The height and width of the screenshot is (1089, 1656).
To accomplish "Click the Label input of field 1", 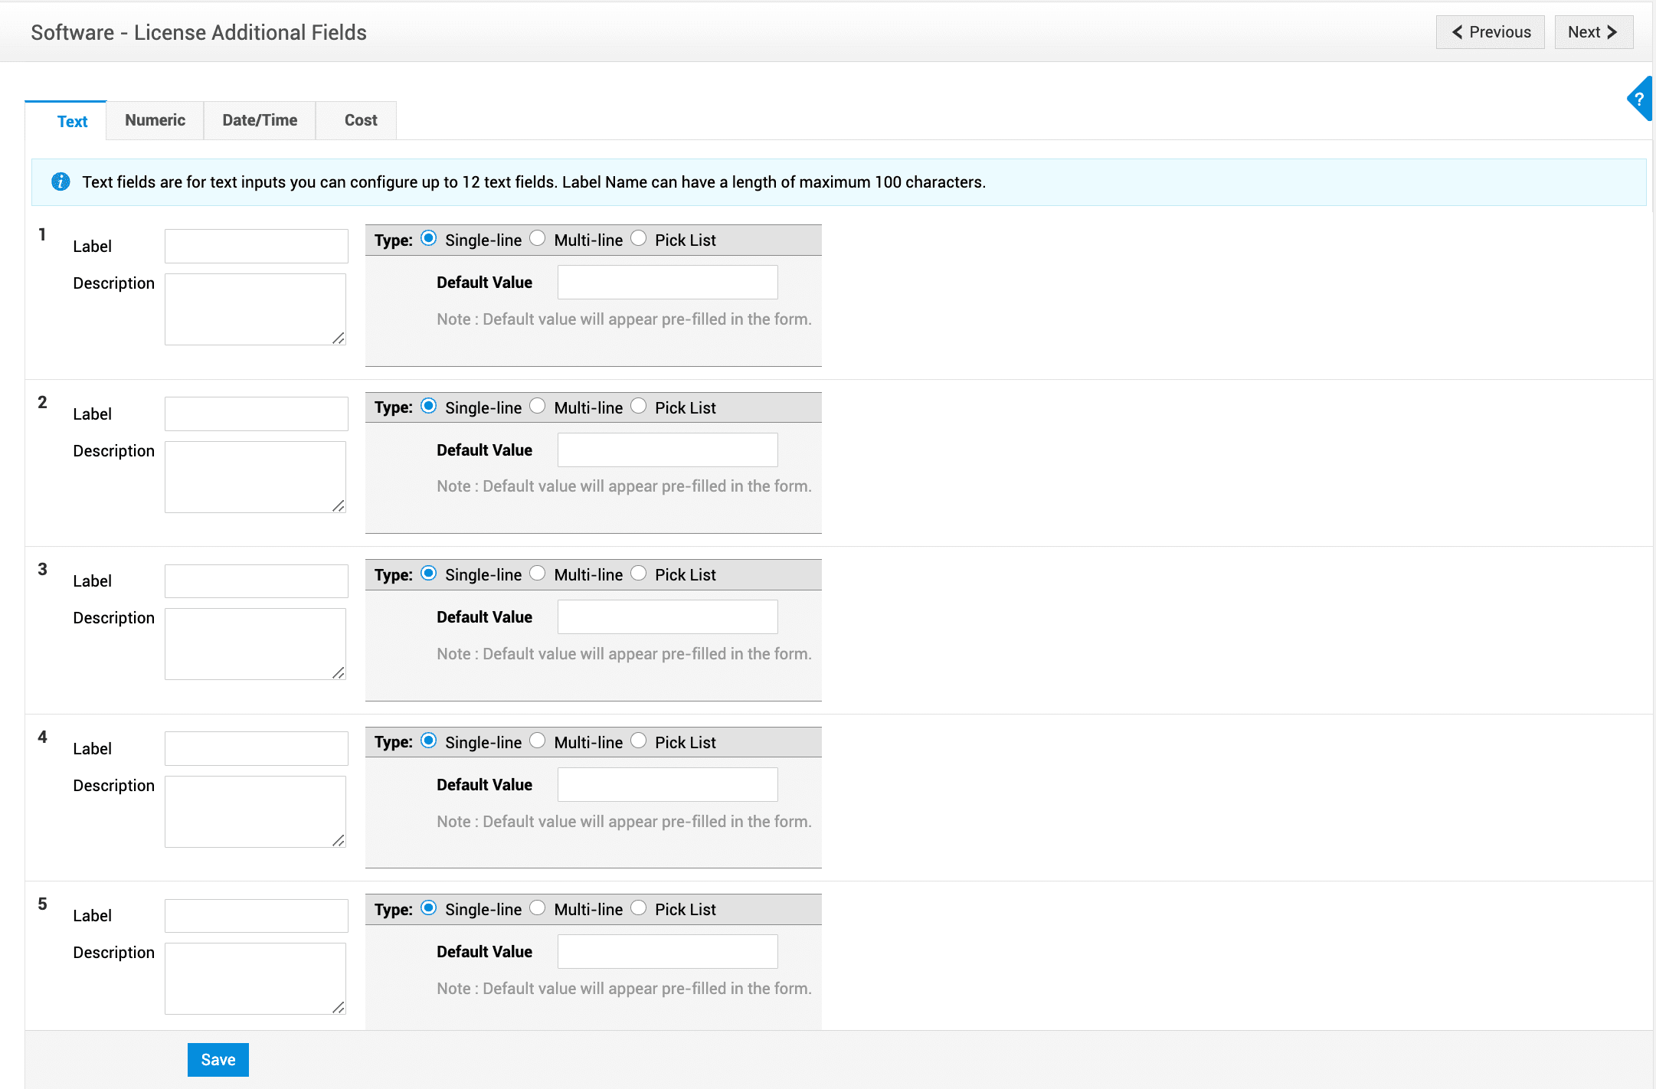I will pyautogui.click(x=256, y=247).
